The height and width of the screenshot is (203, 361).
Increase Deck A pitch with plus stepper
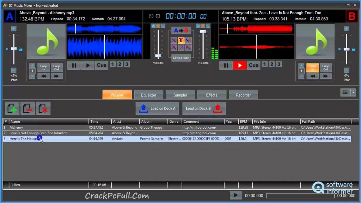click(x=13, y=28)
